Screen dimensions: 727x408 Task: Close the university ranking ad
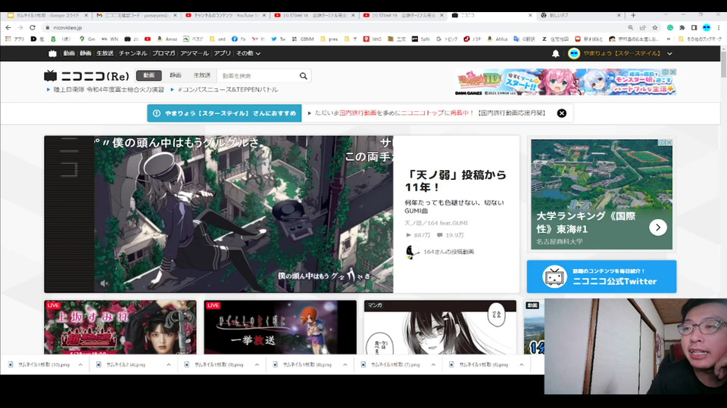(669, 143)
